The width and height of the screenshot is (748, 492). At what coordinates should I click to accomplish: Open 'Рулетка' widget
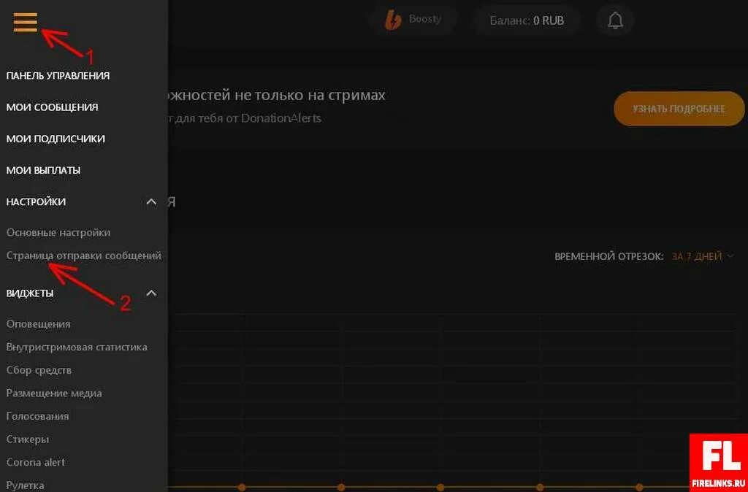(x=26, y=485)
